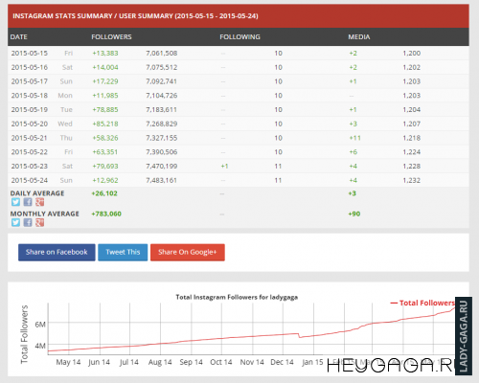Click Twitter icon under Monthly Average
Image resolution: width=479 pixels, height=383 pixels.
(15, 222)
